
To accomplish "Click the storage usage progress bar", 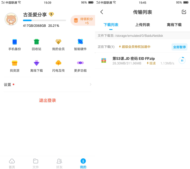I will click(x=45, y=20).
